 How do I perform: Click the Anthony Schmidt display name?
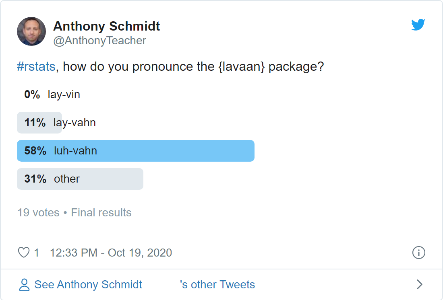[106, 26]
